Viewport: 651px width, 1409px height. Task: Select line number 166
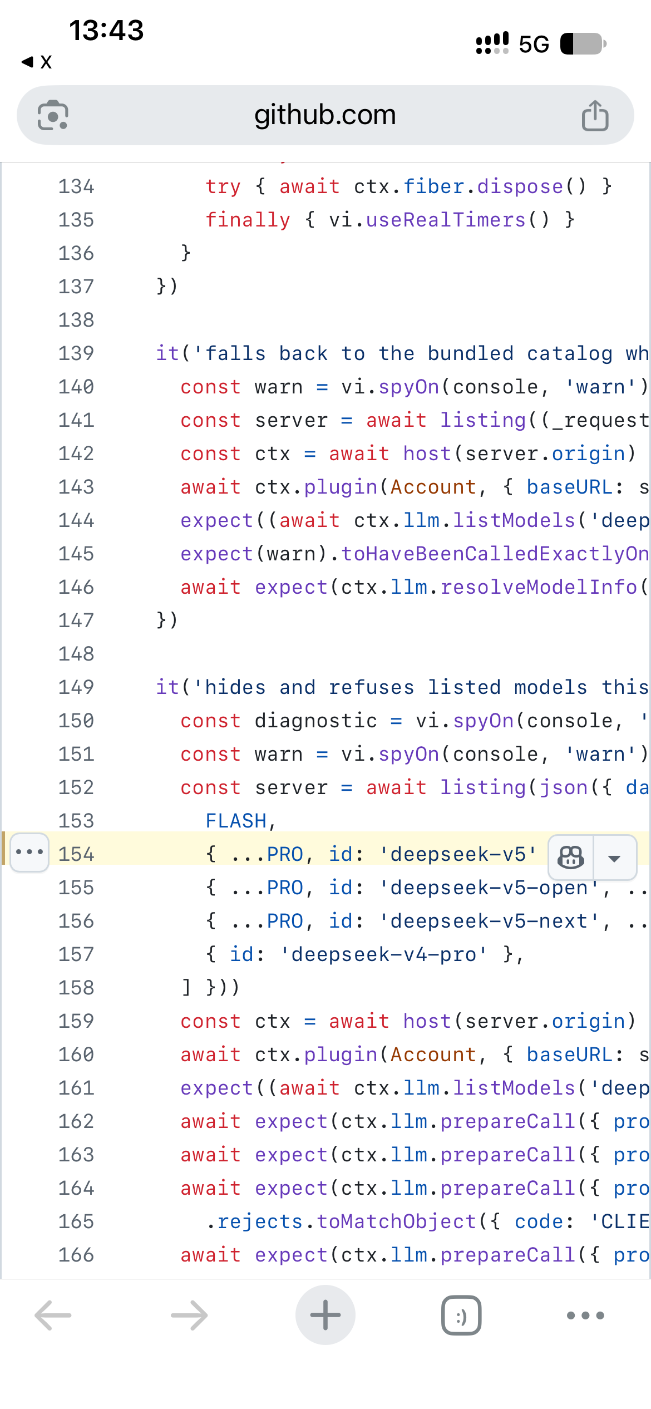pyautogui.click(x=76, y=1255)
